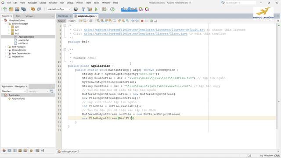
Task: Select newFile.txt in the project tree
Action: (23, 40)
